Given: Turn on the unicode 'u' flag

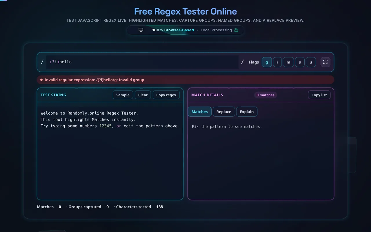Looking at the screenshot, I should click(311, 62).
